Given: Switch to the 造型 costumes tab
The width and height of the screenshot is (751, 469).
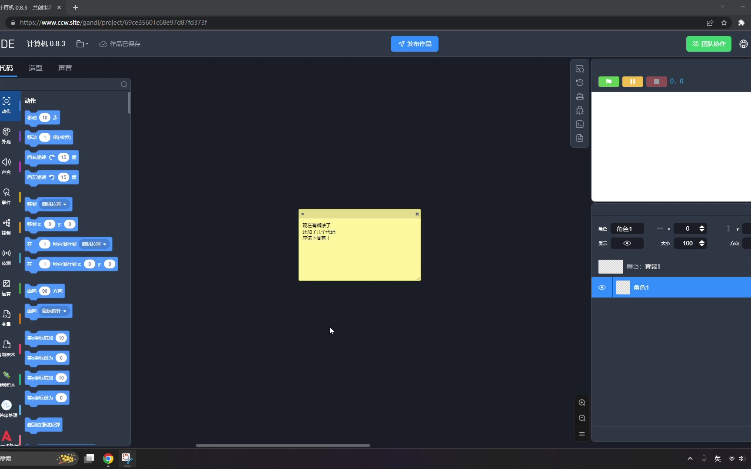Looking at the screenshot, I should 36,68.
